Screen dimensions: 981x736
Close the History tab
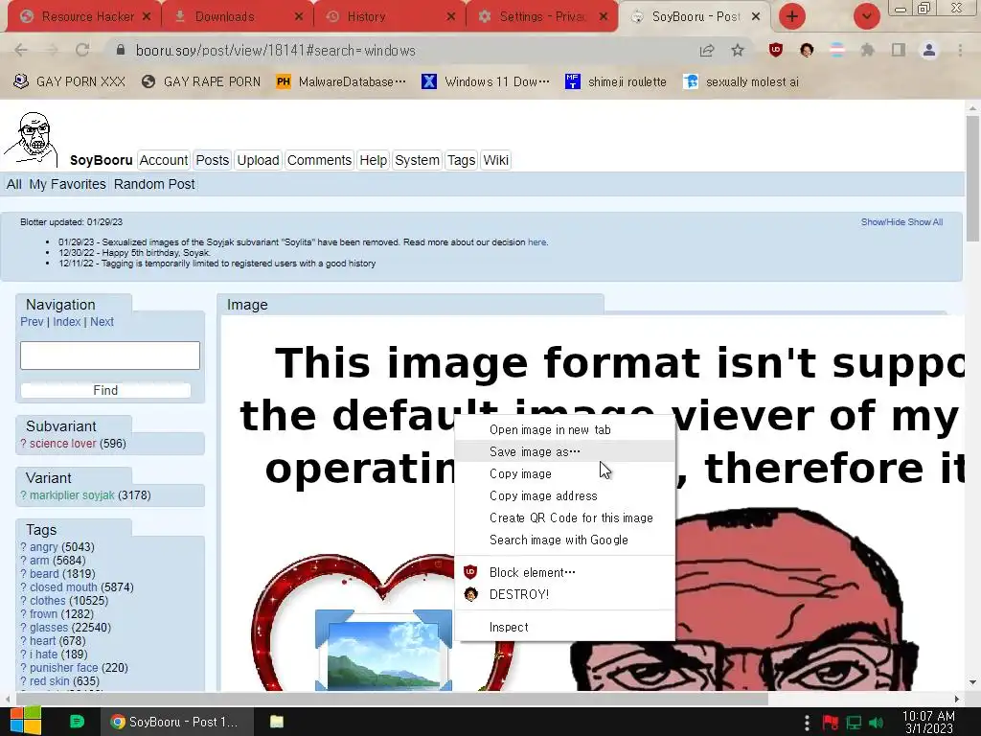click(x=451, y=17)
